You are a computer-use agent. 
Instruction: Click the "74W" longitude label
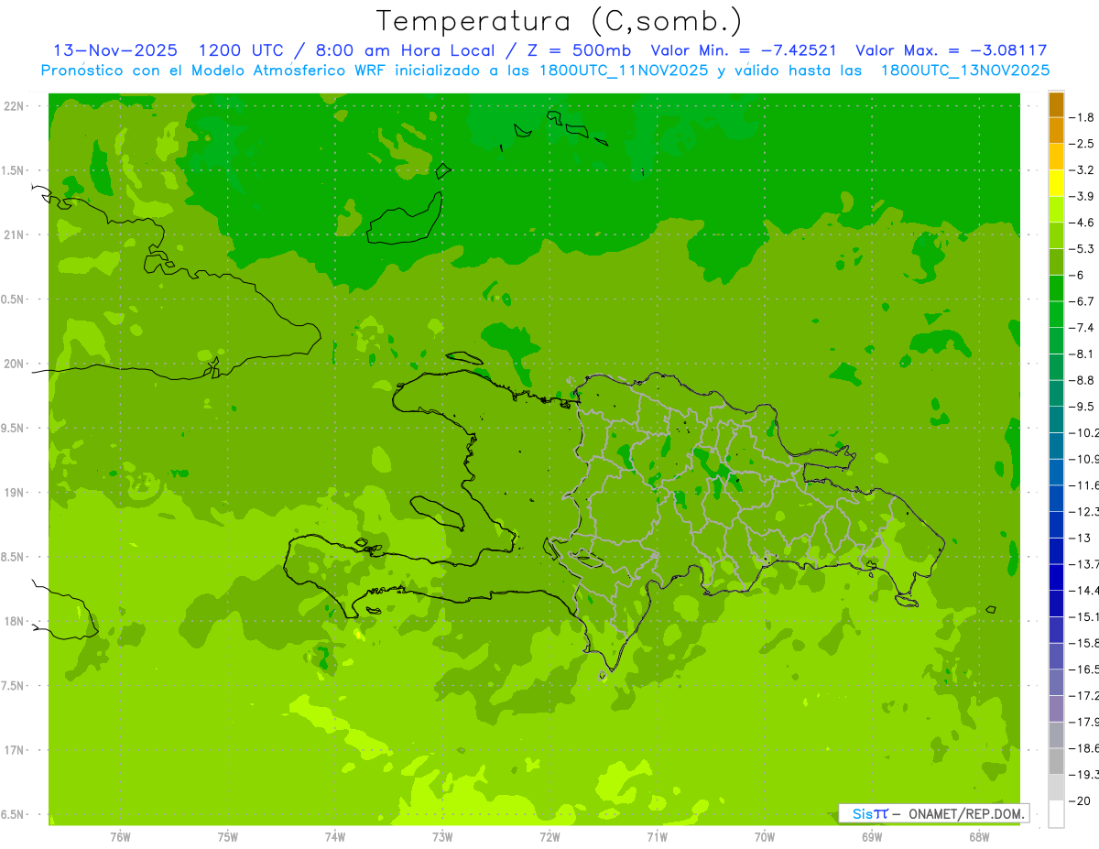click(x=335, y=837)
